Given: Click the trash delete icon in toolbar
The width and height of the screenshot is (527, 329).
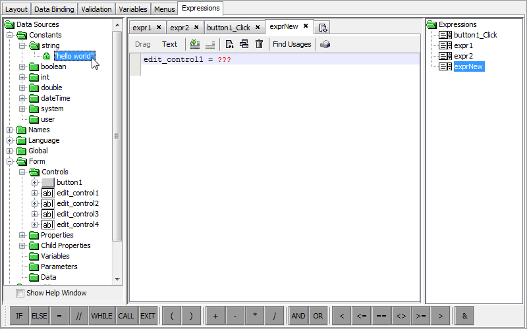Looking at the screenshot, I should tap(259, 44).
